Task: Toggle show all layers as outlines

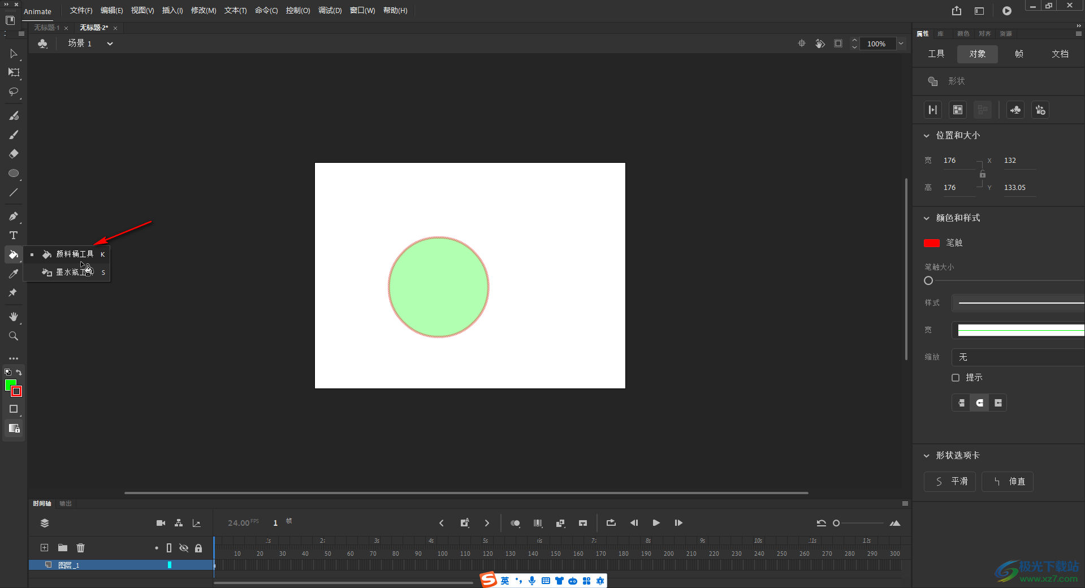Action: [x=169, y=548]
